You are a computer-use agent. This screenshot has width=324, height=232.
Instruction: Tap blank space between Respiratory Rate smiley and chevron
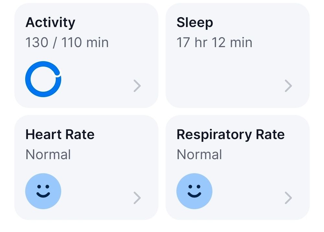(x=248, y=193)
